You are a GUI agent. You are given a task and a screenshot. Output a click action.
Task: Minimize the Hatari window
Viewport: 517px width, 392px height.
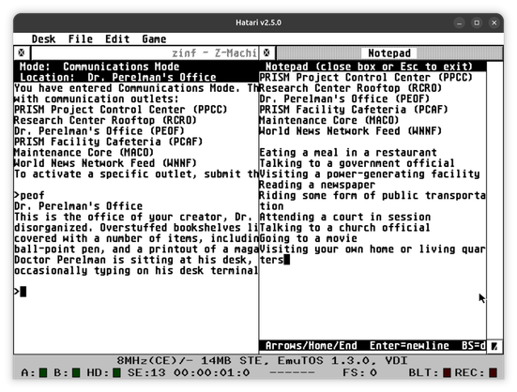tap(460, 23)
